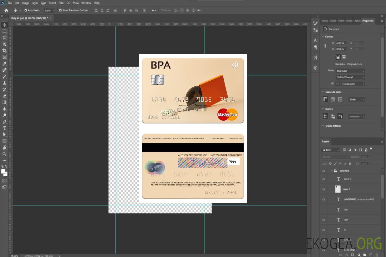Viewport: 386px width, 257px height.
Task: Click the Layers panel menu button
Action: 382,142
